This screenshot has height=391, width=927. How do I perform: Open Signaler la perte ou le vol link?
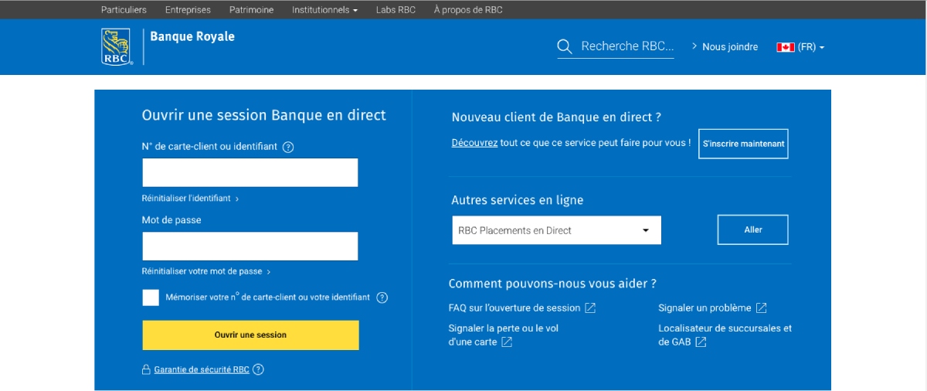tap(504, 335)
